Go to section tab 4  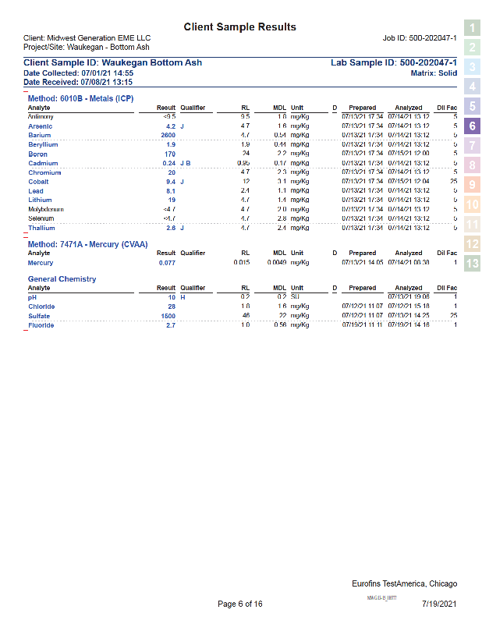[472, 87]
